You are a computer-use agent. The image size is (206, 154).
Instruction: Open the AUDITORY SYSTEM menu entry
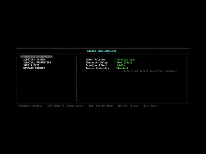point(34,60)
